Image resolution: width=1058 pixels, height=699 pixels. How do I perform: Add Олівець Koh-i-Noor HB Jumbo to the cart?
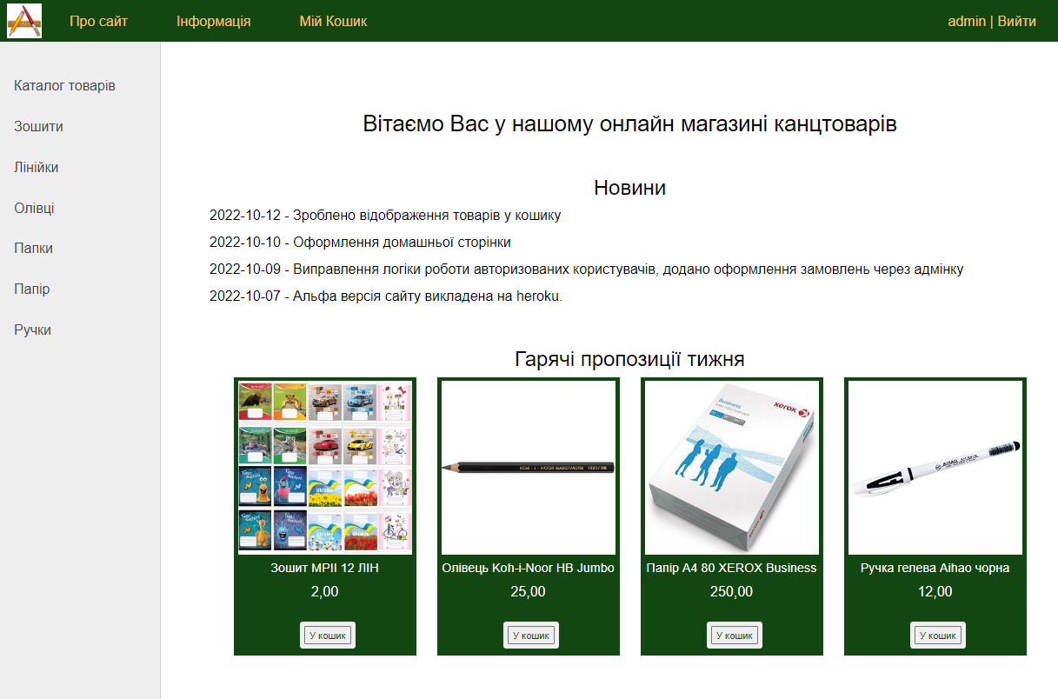[531, 635]
